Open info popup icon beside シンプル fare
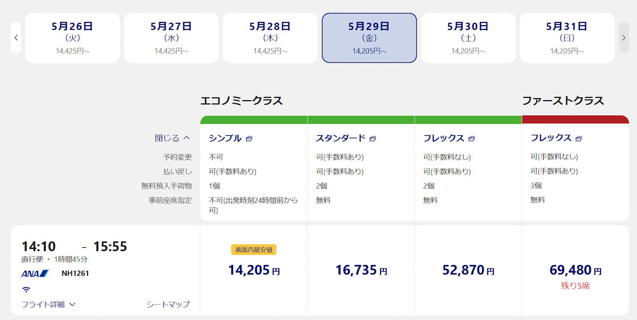 (x=249, y=139)
